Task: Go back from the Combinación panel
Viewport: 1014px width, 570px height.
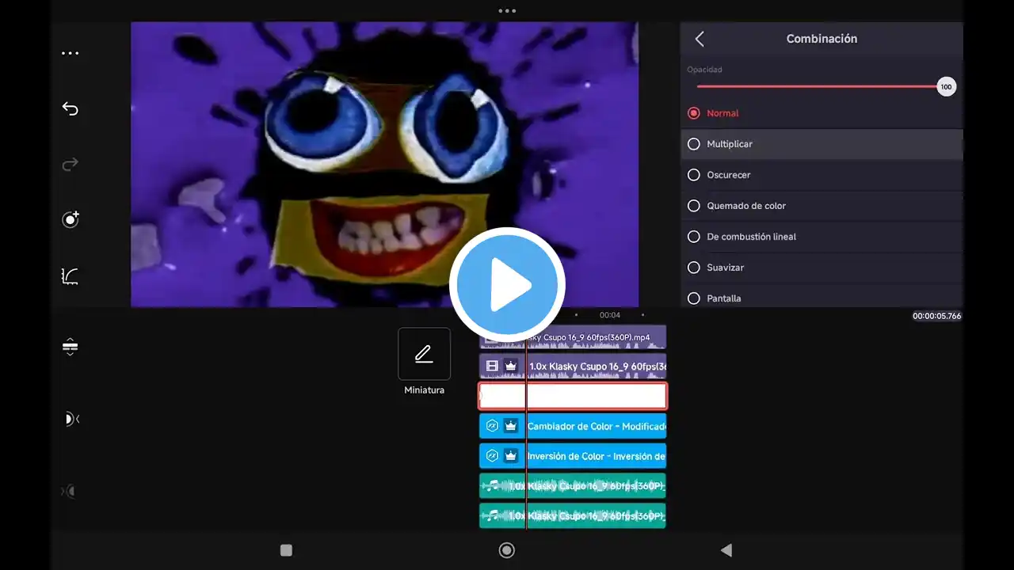Action: click(x=700, y=39)
